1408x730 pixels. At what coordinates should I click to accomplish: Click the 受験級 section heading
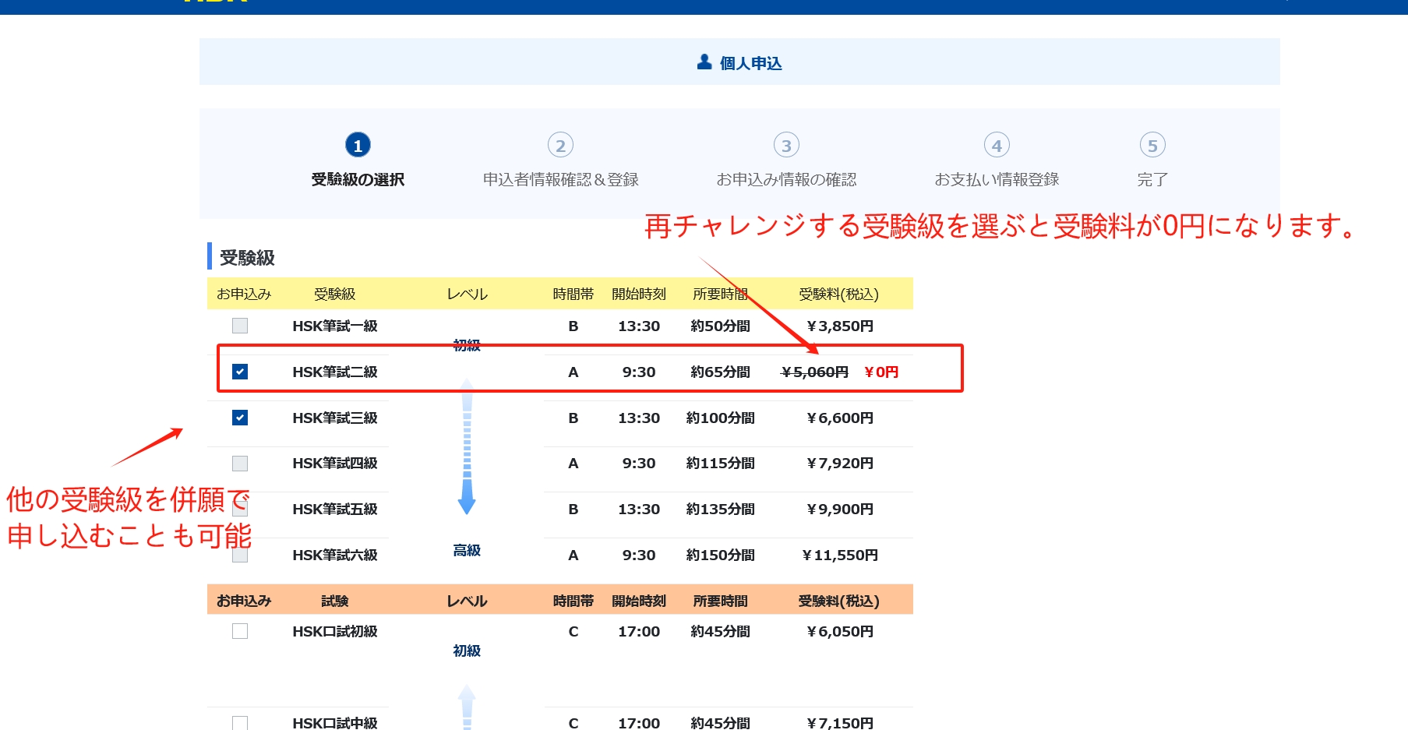coord(247,257)
